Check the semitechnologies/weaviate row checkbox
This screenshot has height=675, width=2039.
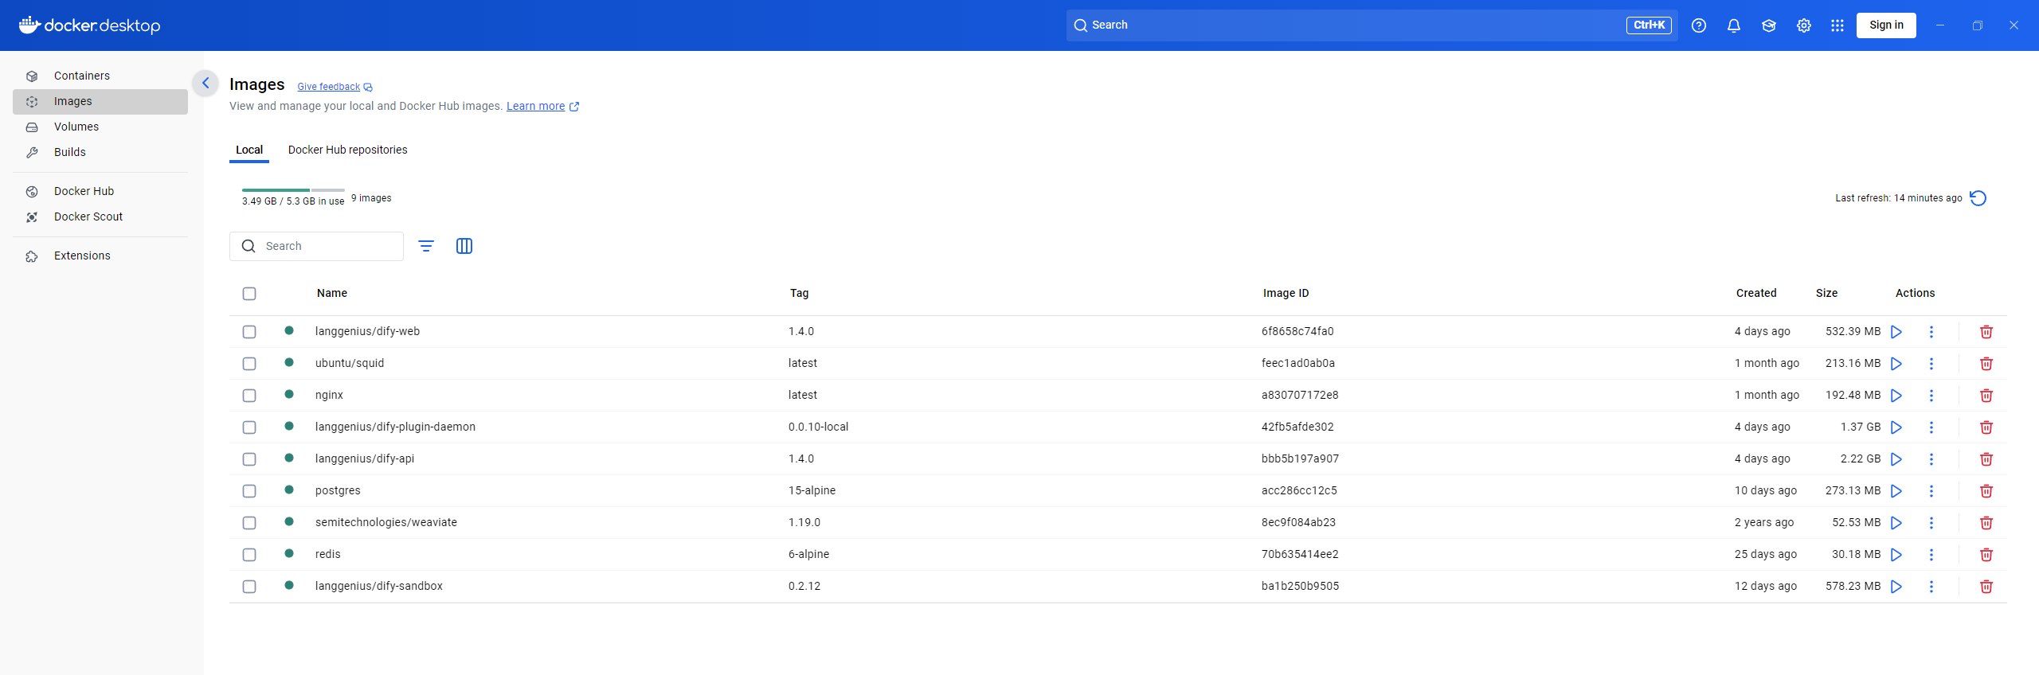point(249,523)
